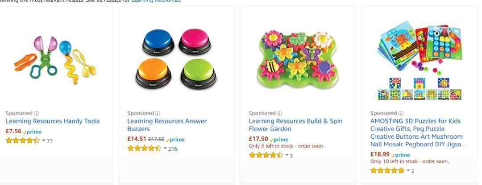The image size is (482, 185).
Task: Open Learning Resources Handy Tools product link
Action: (x=53, y=121)
